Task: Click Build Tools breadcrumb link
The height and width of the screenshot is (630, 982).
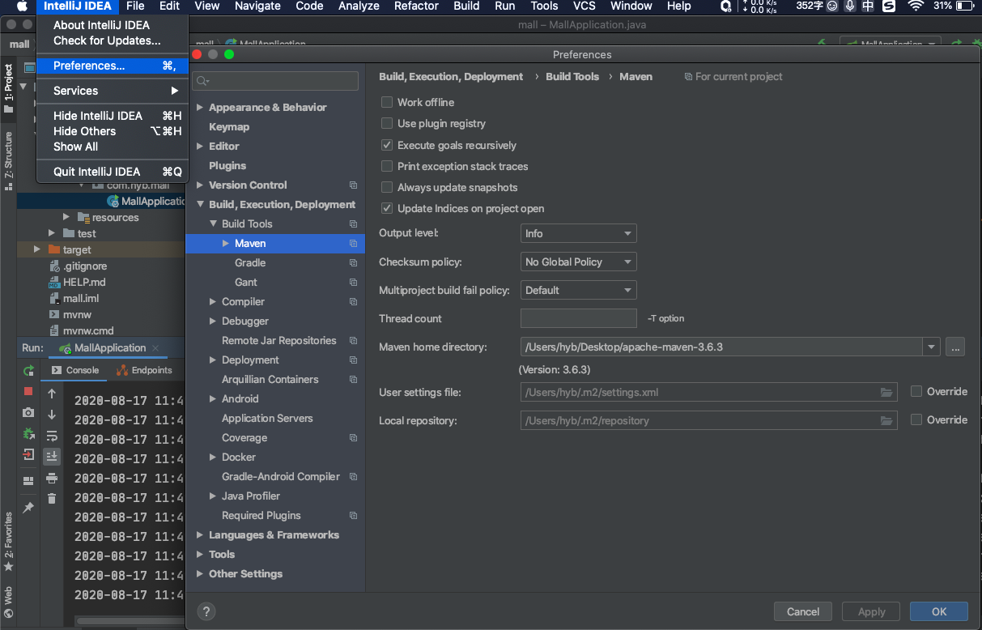Action: [x=572, y=76]
